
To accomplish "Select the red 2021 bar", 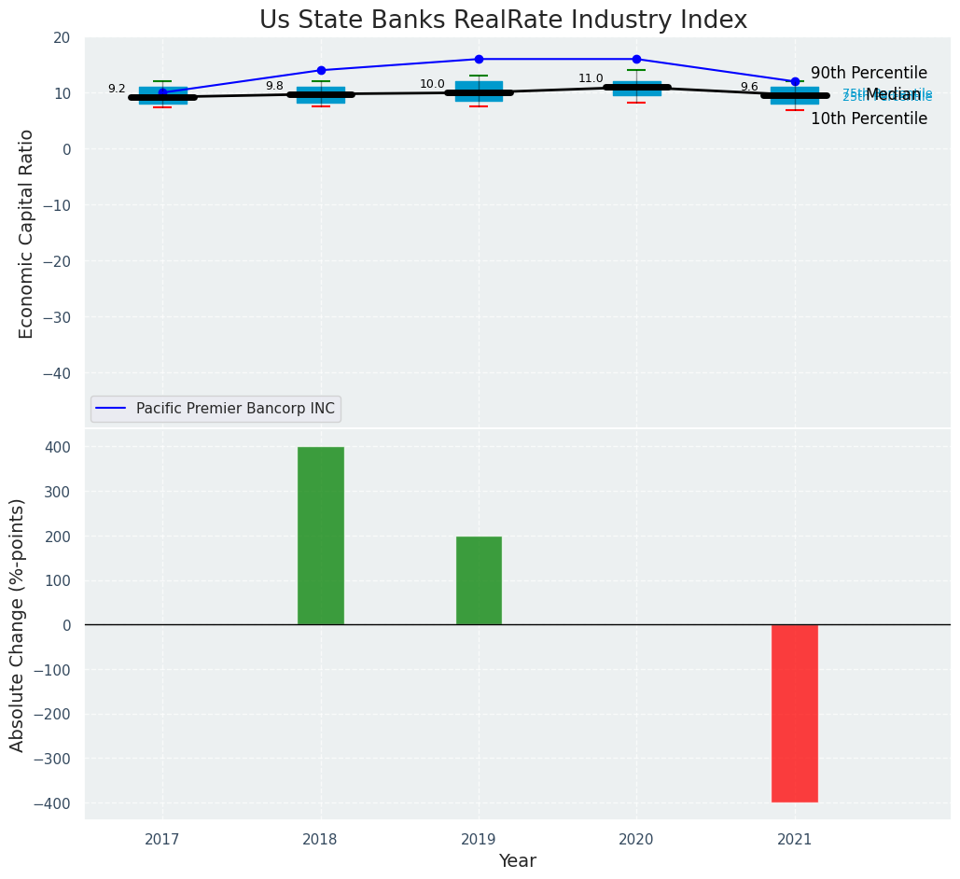I will click(794, 713).
